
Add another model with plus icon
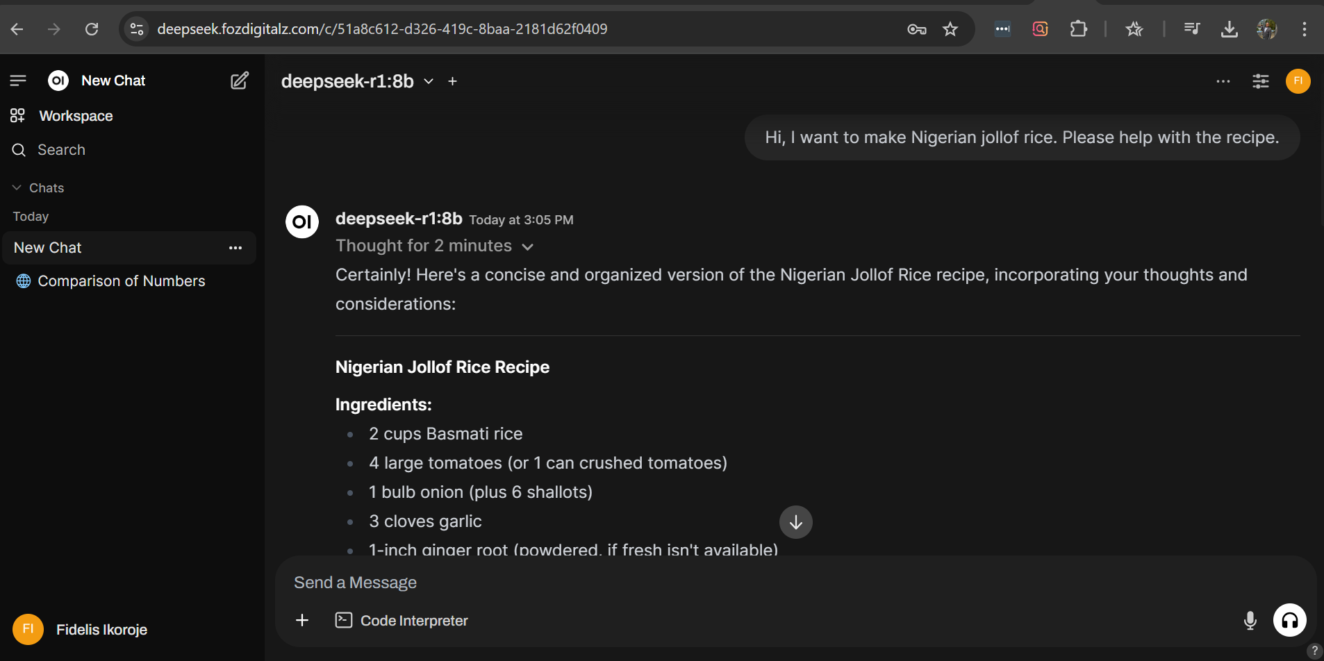[452, 81]
